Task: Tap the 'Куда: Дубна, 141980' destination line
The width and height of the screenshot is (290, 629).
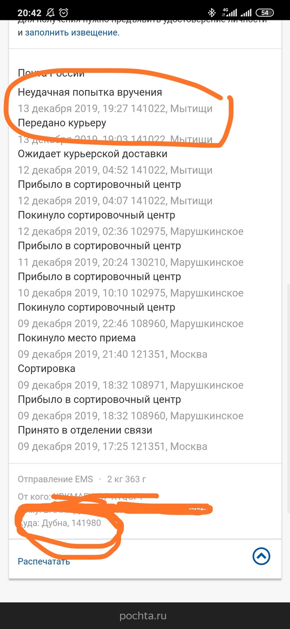Action: [x=60, y=523]
